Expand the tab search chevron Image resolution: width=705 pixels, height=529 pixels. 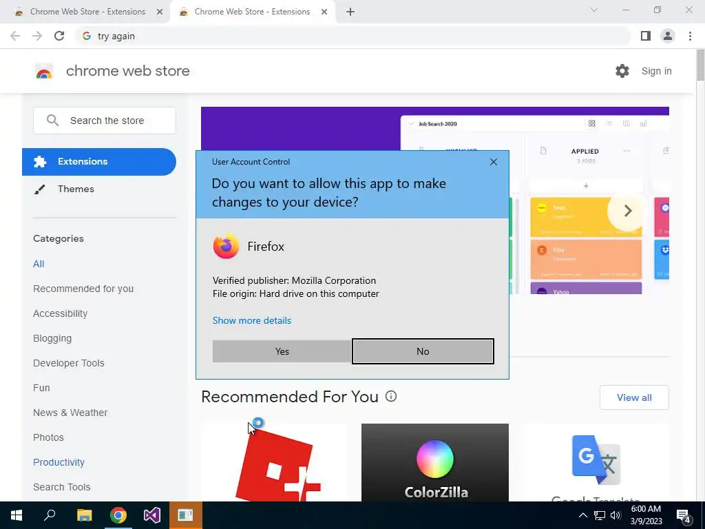(594, 10)
